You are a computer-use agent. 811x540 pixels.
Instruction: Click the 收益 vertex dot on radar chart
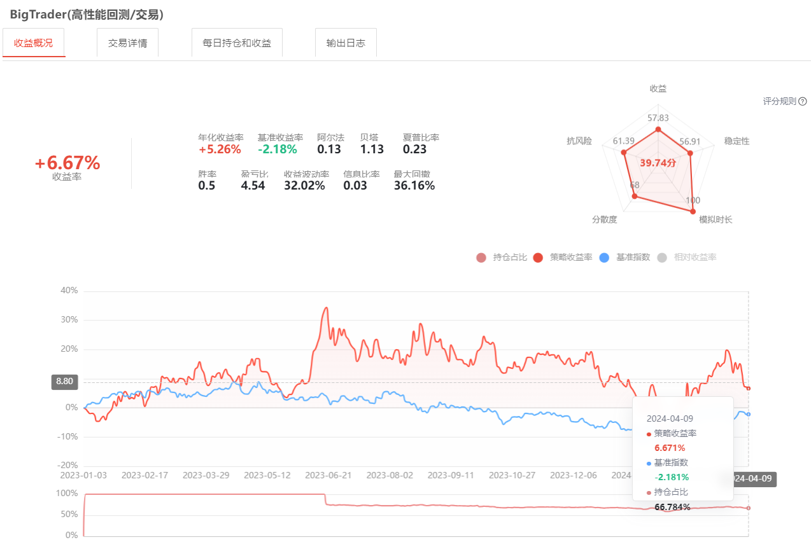658,130
